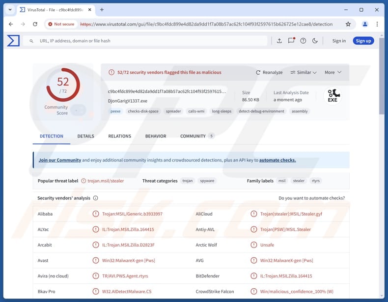This screenshot has width=388, height=302.
Task: Click the Sign up button
Action: coord(363,41)
